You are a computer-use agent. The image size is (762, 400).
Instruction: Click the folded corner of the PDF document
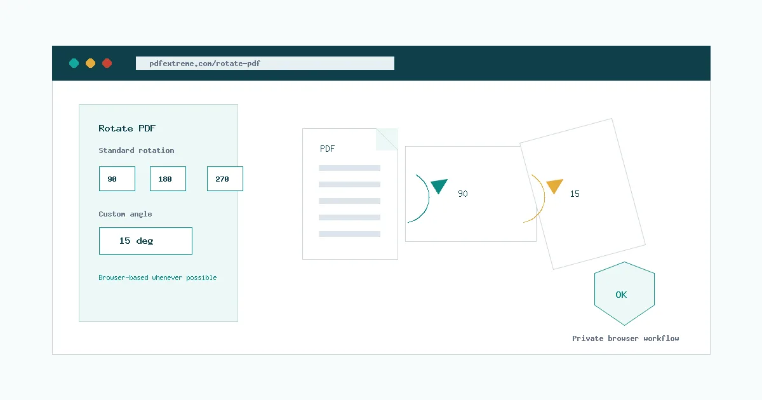coord(387,140)
